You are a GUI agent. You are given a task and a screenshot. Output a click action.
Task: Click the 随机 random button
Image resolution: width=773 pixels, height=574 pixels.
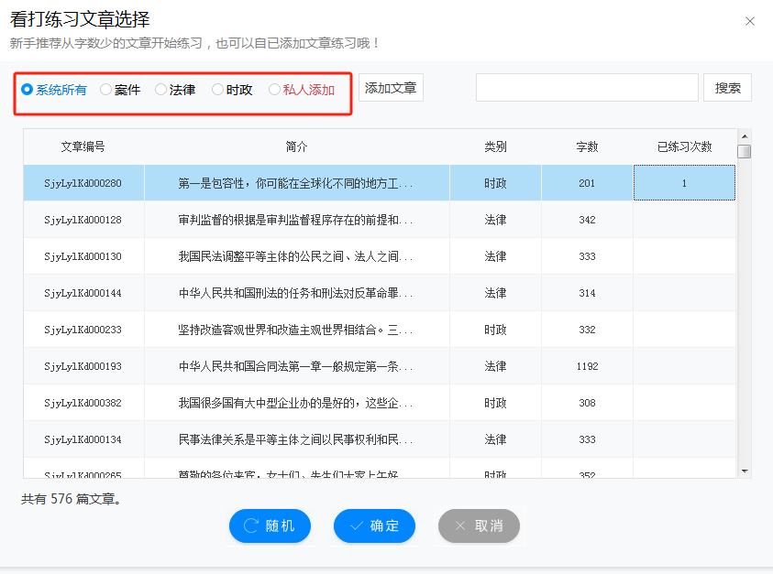[x=270, y=525]
